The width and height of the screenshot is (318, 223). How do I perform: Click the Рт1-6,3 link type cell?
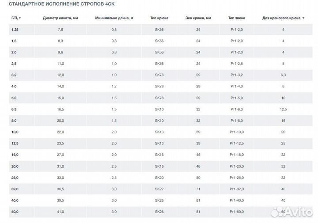point(237,109)
